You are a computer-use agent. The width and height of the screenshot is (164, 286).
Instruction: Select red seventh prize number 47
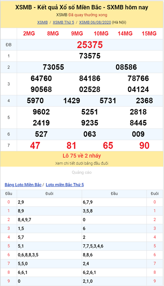click(x=35, y=146)
